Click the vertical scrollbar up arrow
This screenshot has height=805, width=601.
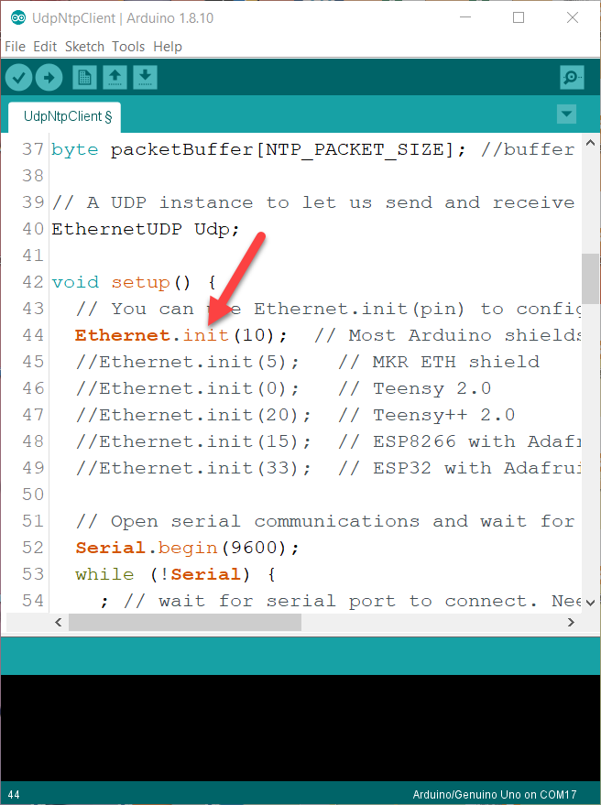click(x=590, y=142)
